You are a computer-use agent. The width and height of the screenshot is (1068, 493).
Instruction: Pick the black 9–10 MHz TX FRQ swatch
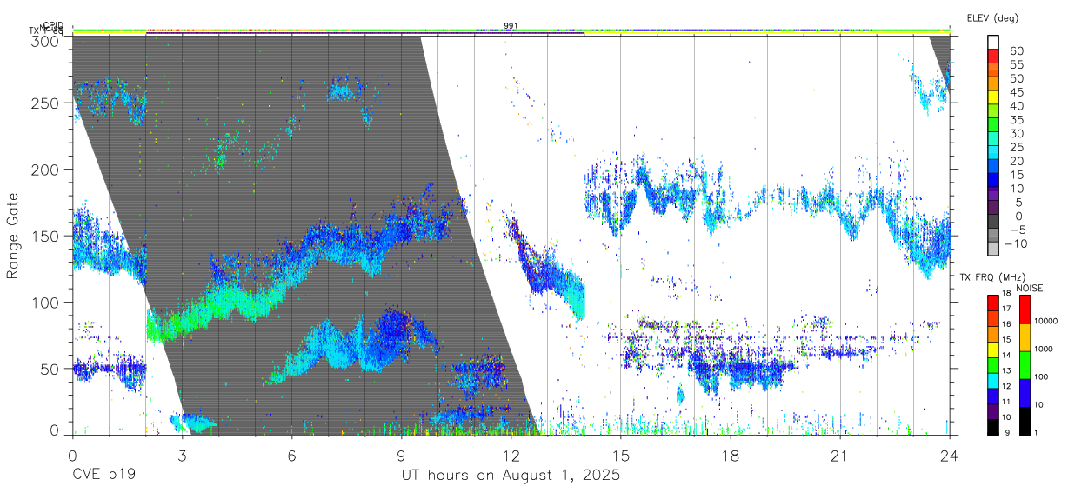993,427
